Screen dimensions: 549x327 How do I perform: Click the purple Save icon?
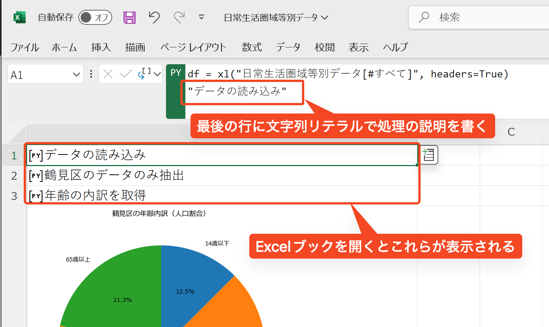coord(130,17)
